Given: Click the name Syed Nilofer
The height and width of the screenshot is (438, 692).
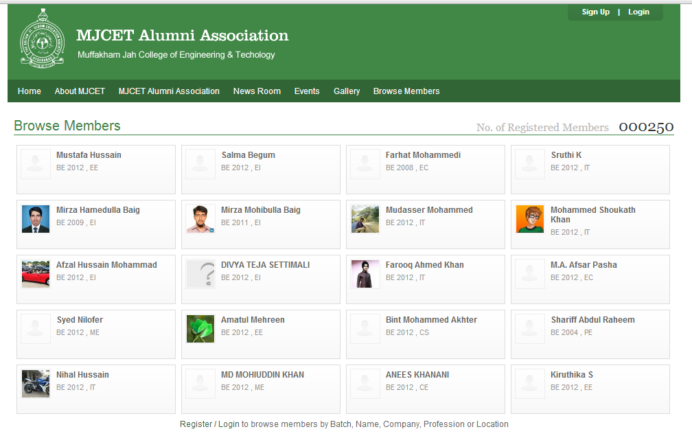Looking at the screenshot, I should (80, 320).
